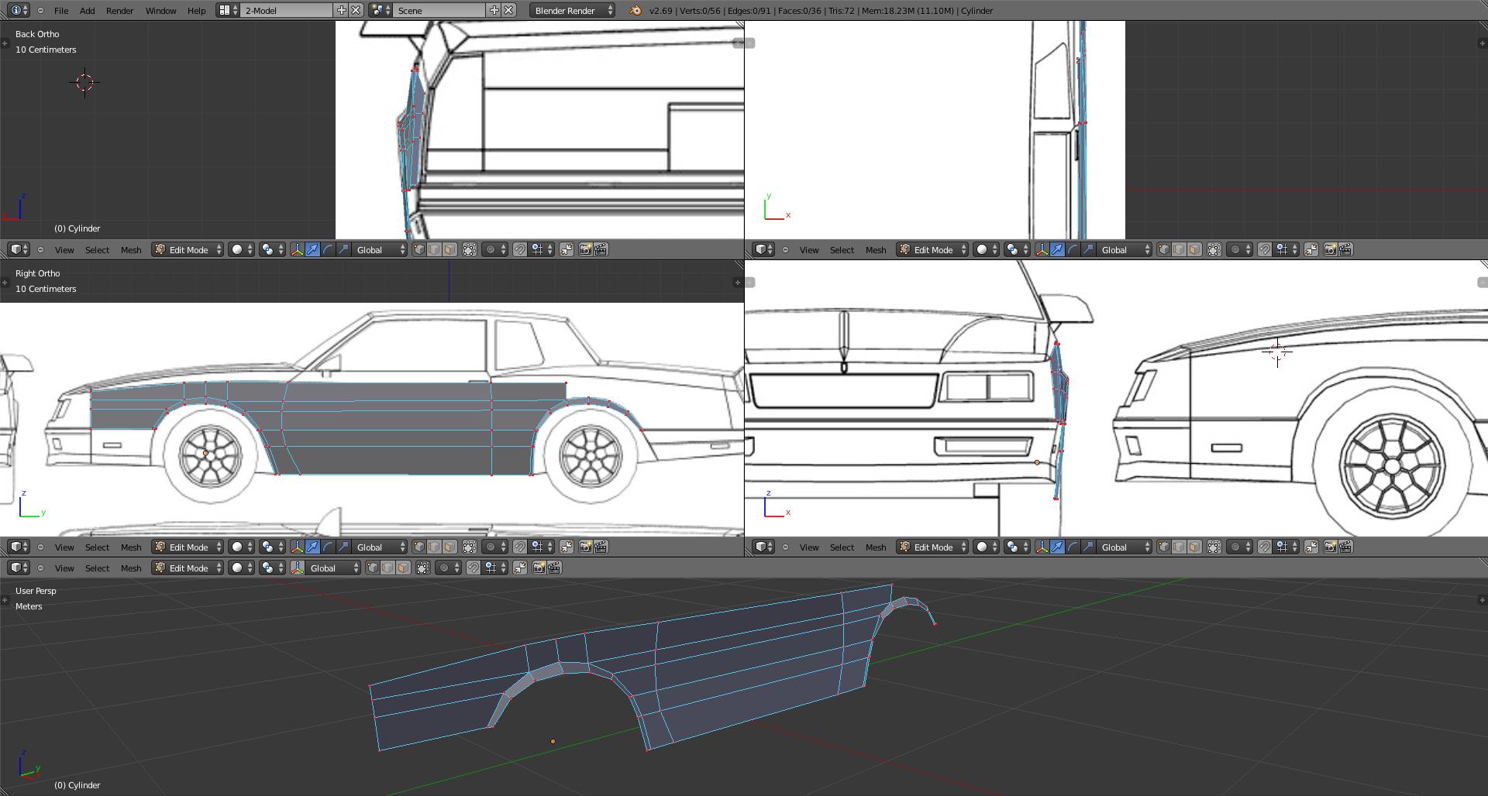Toggle snap magnet in Back Ortho viewport
Image resolution: width=1488 pixels, height=796 pixels.
click(520, 249)
